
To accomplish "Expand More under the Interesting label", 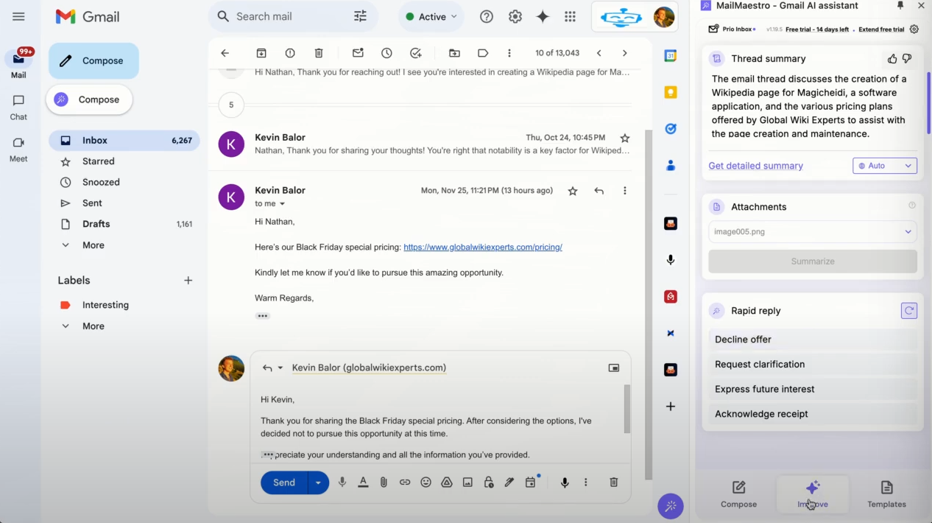I will pyautogui.click(x=93, y=326).
